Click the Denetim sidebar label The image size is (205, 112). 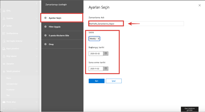(x=10, y=64)
